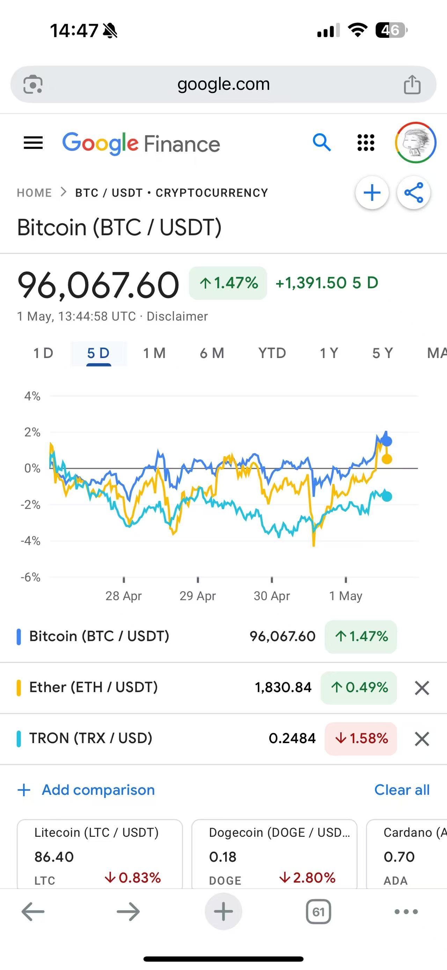Tap the plus button to follow Bitcoin
Screen dimensions: 447x970
[x=372, y=193]
